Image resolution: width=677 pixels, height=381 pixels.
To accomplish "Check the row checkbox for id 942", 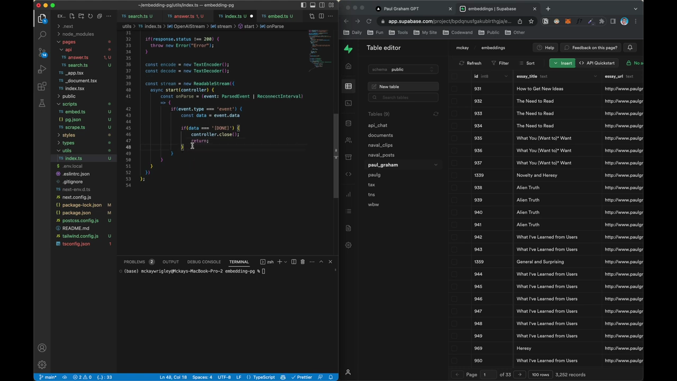I will coord(454,237).
